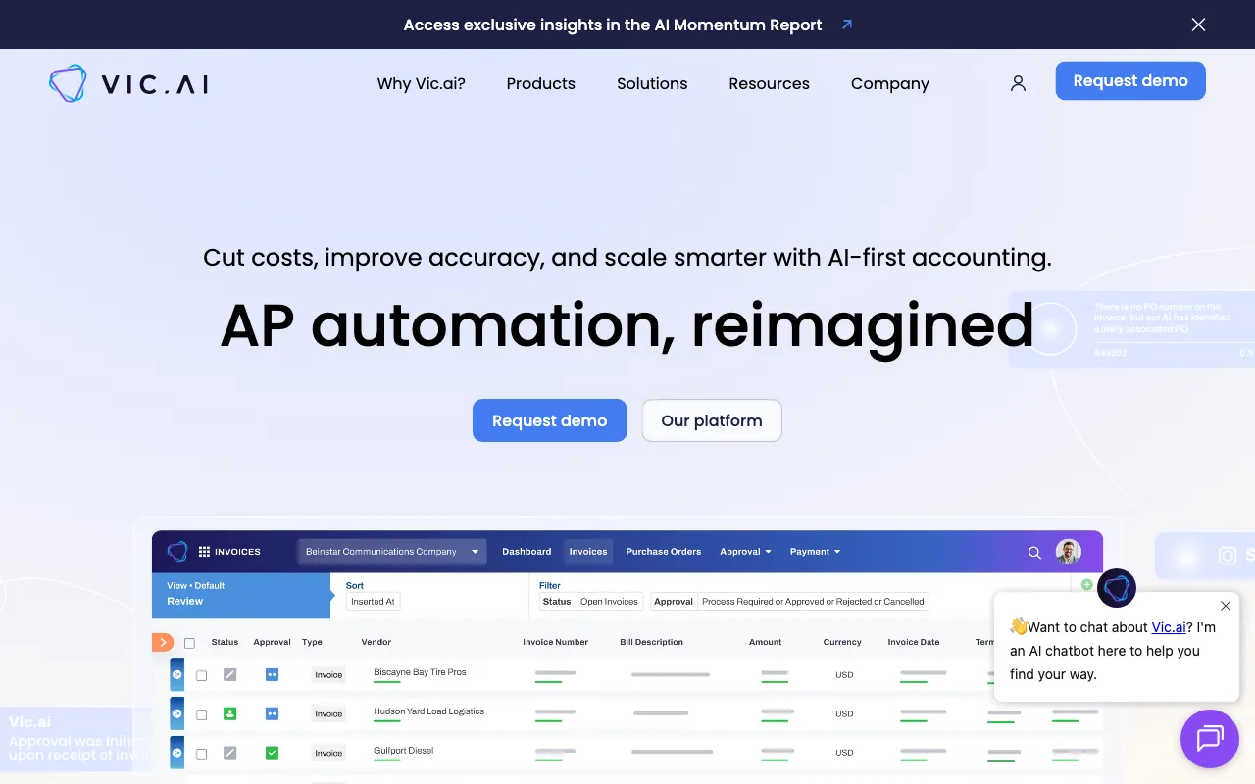Select the View Default Review tab
Image resolution: width=1255 pixels, height=784 pixels.
[241, 594]
